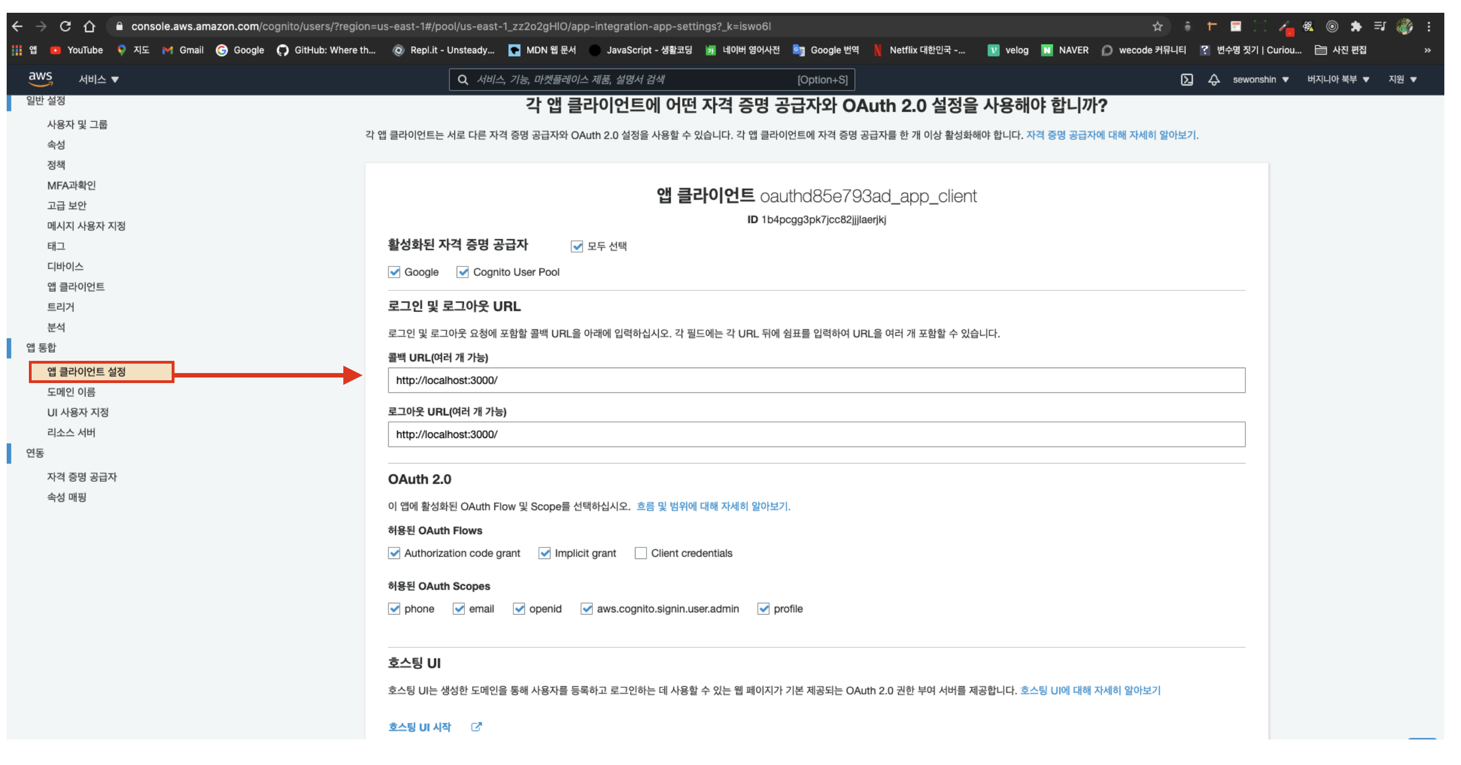
Task: Open MFA과확인 in the sidebar
Action: point(72,185)
